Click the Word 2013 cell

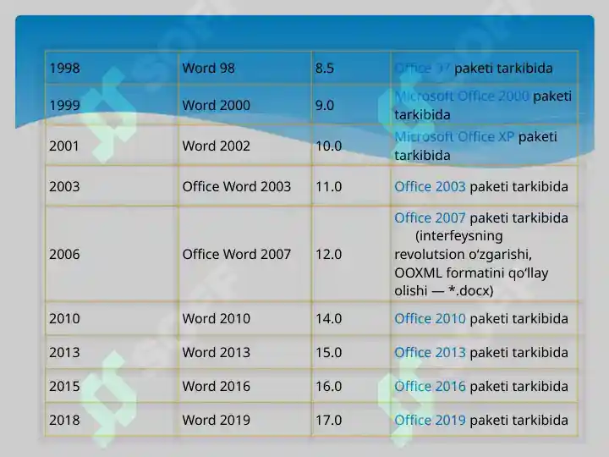[x=244, y=352]
